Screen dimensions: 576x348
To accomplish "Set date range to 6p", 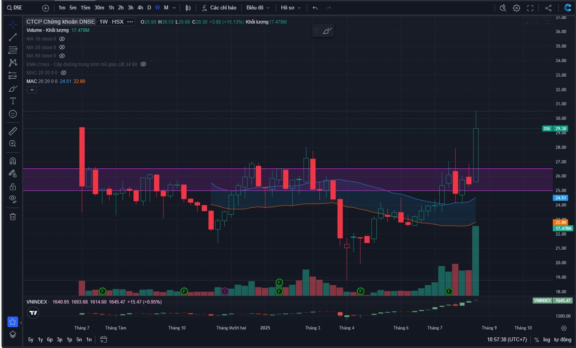I will (x=50, y=340).
